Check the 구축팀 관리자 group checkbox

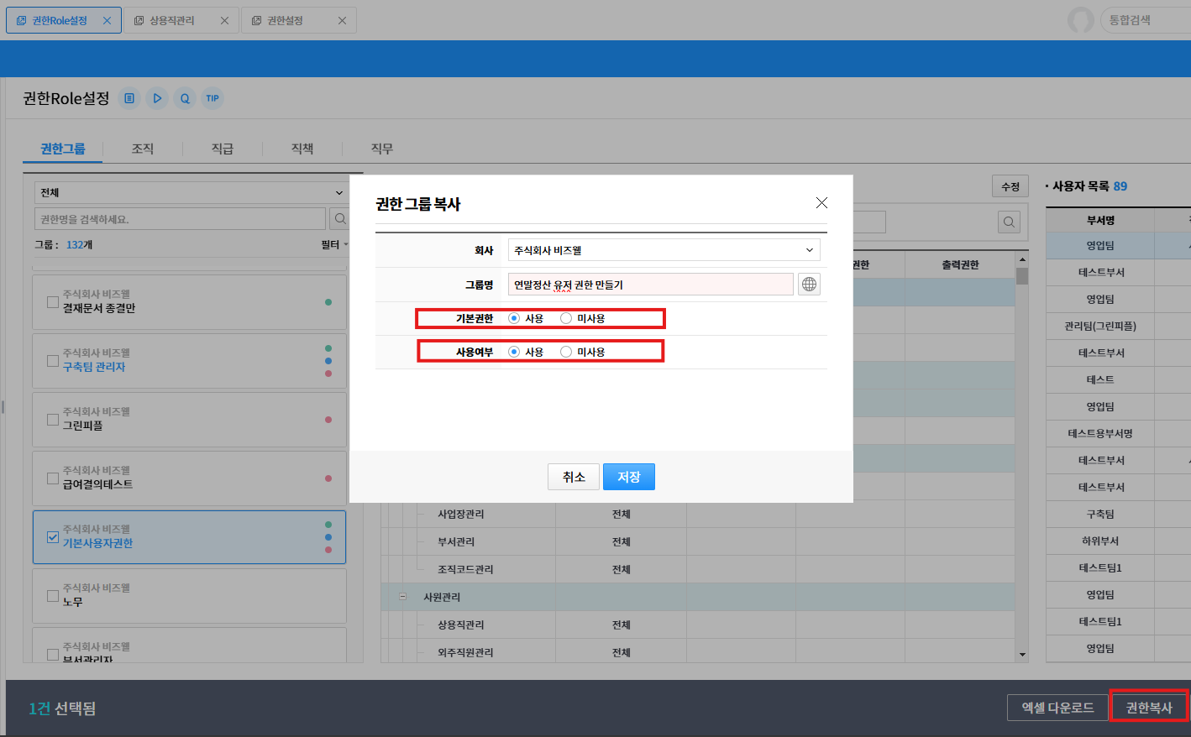pyautogui.click(x=53, y=361)
